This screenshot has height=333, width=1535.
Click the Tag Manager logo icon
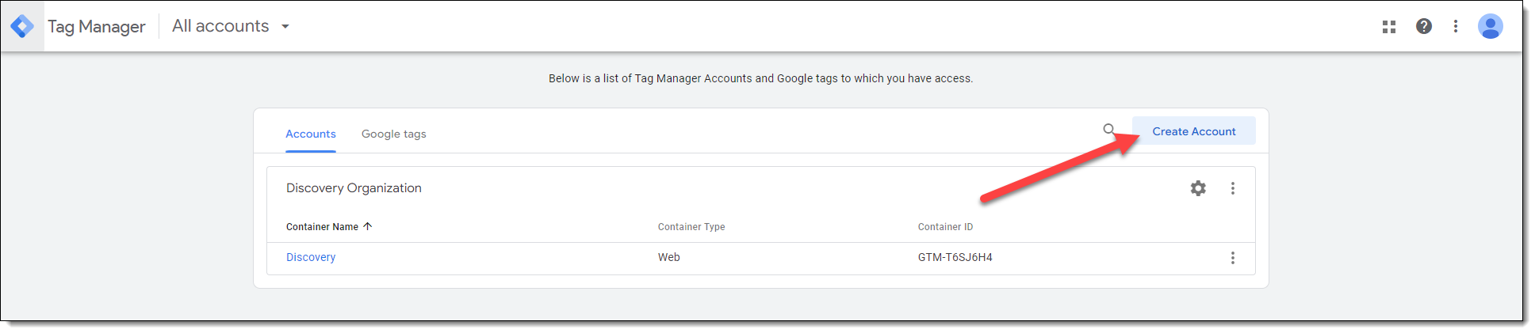pyautogui.click(x=22, y=27)
